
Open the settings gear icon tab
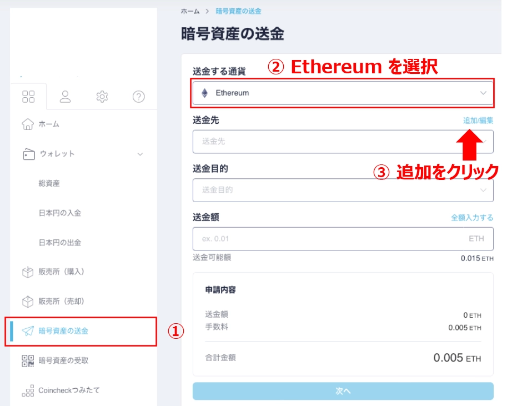pos(102,97)
